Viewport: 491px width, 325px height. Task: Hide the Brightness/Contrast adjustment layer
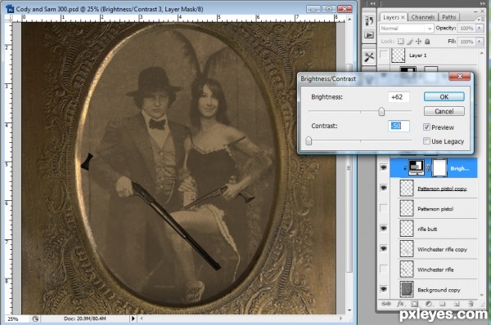[x=384, y=167]
